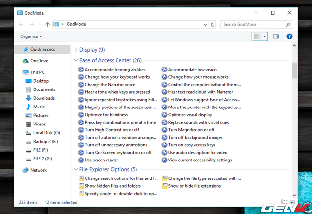312x214 pixels.
Task: Select Quick access in navigation pane
Action: point(42,50)
